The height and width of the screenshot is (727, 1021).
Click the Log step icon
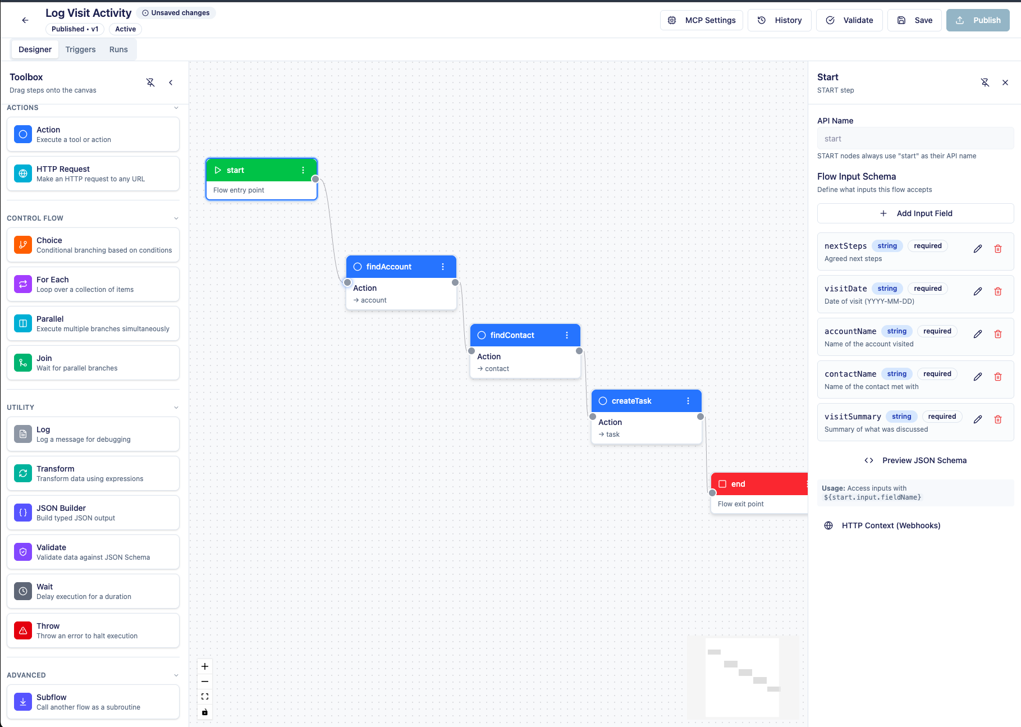[23, 434]
